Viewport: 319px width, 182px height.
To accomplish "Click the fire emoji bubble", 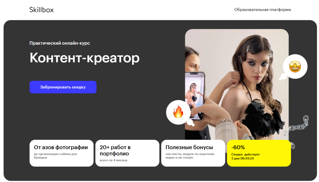I will tap(178, 112).
